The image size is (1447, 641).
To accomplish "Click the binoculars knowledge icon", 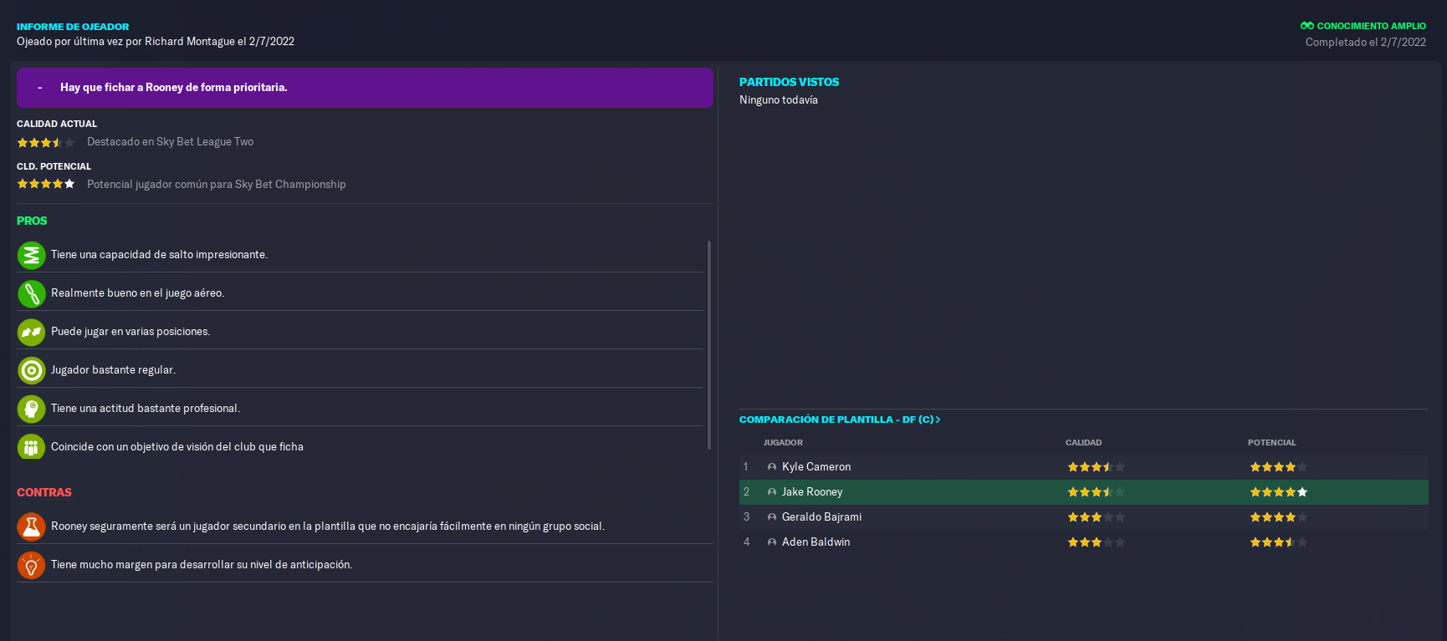I will (x=1307, y=26).
